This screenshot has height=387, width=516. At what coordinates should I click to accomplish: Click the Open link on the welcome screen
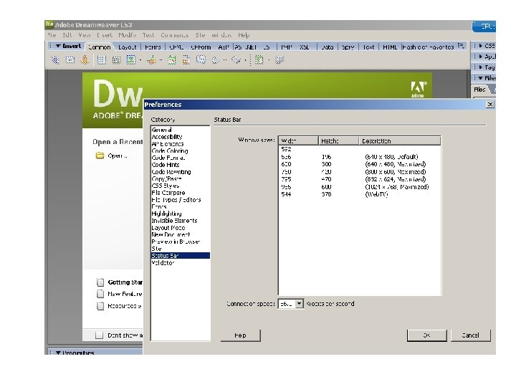pos(117,156)
